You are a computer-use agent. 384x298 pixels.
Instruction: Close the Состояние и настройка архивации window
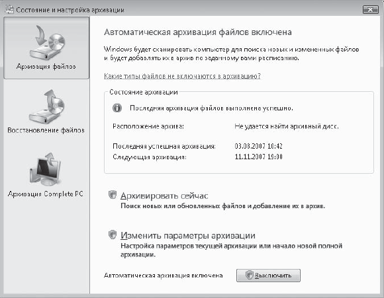coord(371,10)
